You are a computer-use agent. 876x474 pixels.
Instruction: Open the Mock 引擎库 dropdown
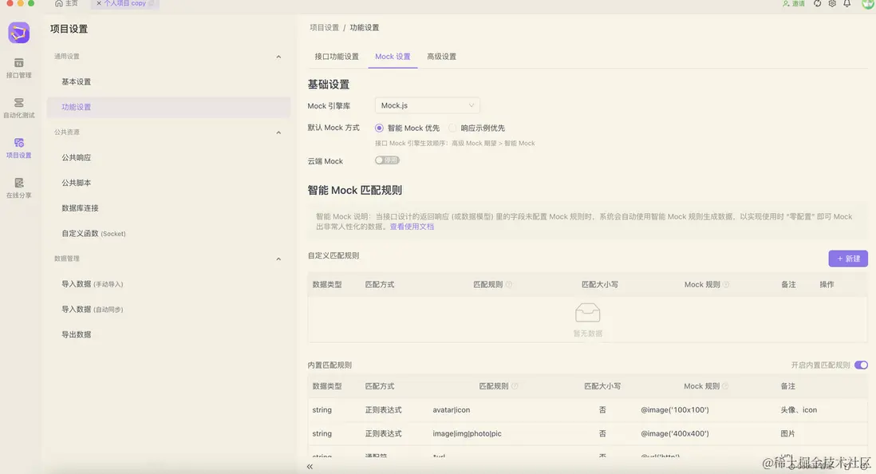(427, 105)
